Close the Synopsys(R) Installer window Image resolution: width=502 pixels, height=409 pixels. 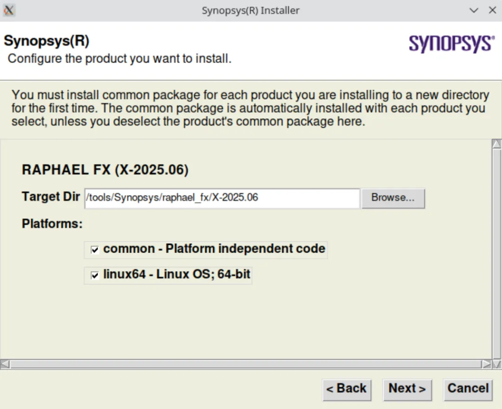coord(492,10)
